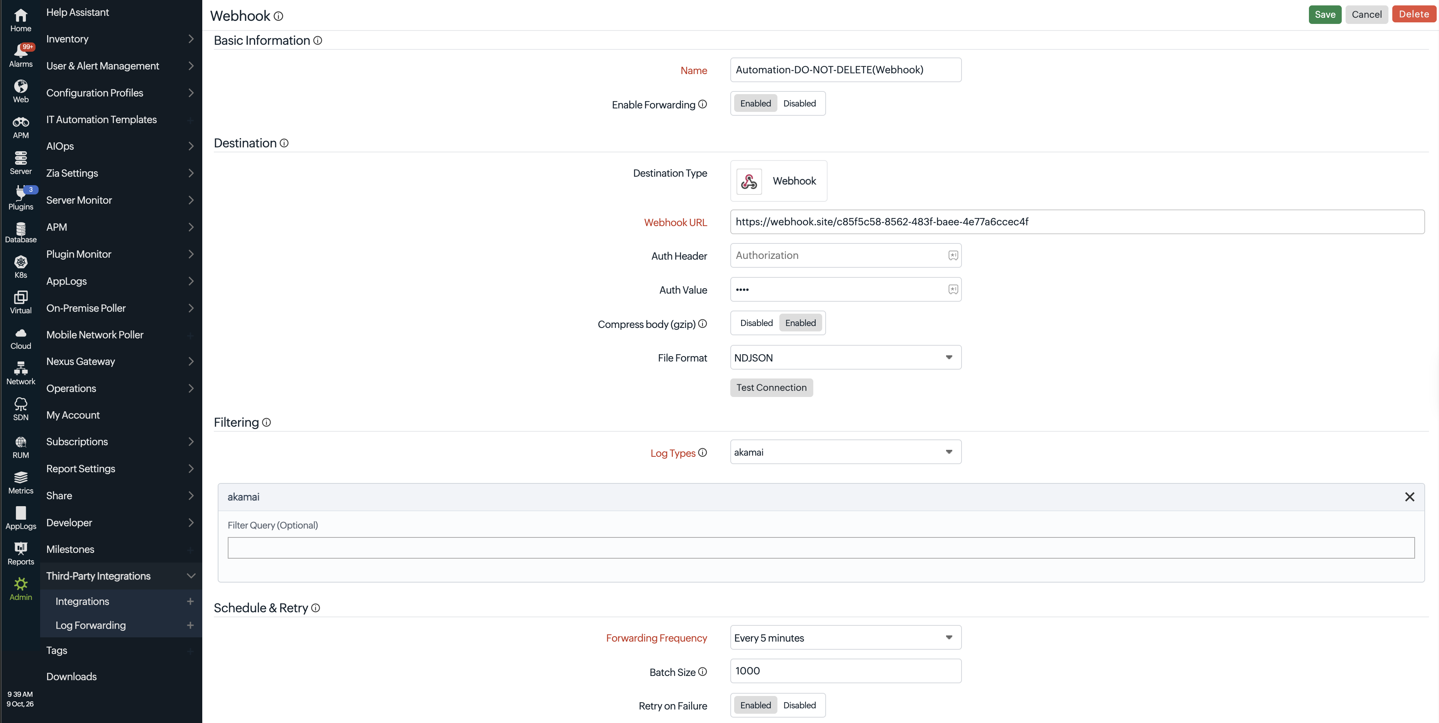Remove the akamai filter with X icon
1439x723 pixels.
click(1409, 496)
